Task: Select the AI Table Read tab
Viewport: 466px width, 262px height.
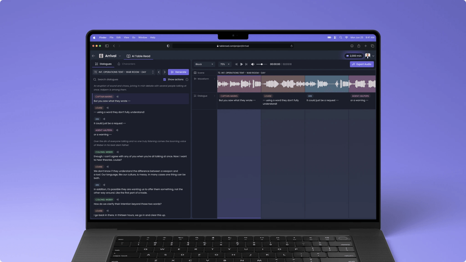Action: (138, 56)
